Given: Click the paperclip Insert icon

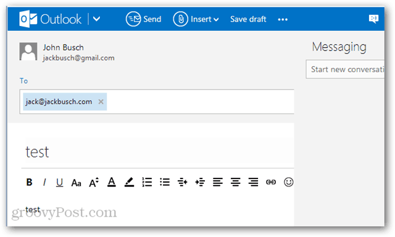Looking at the screenshot, I should [x=180, y=19].
